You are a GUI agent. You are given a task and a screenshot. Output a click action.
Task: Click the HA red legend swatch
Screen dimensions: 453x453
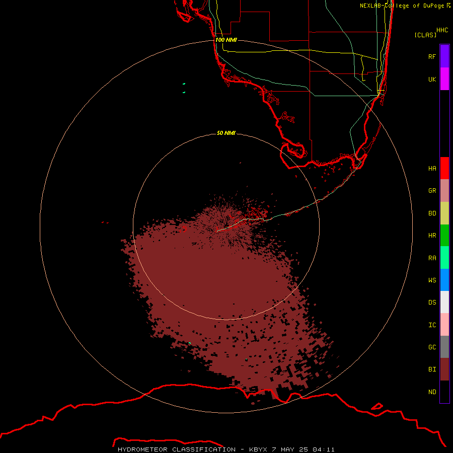coord(444,168)
